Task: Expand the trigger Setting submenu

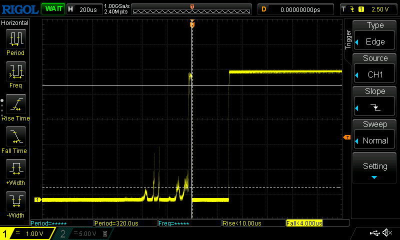Action: point(375,168)
